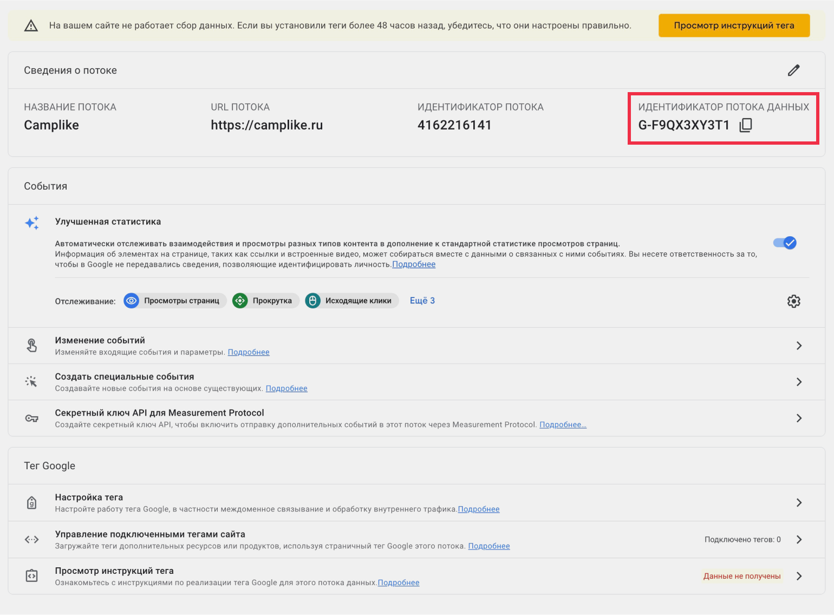Click the sparkle icon beside Улучшенная статистика
The height and width of the screenshot is (615, 834).
point(32,223)
